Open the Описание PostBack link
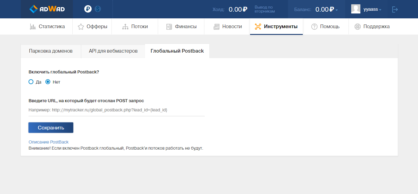This screenshot has height=194, width=418. click(x=48, y=142)
